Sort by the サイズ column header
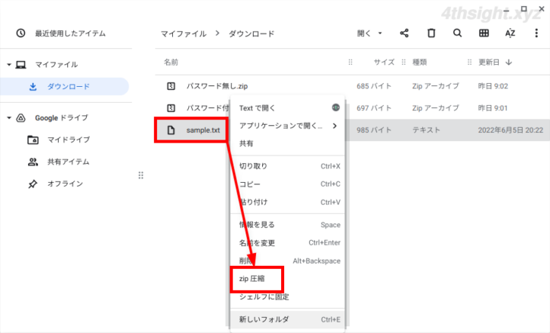 pyautogui.click(x=384, y=63)
